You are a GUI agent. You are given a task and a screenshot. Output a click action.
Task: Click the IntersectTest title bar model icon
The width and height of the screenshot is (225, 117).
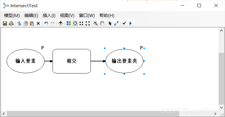tap(6, 5)
